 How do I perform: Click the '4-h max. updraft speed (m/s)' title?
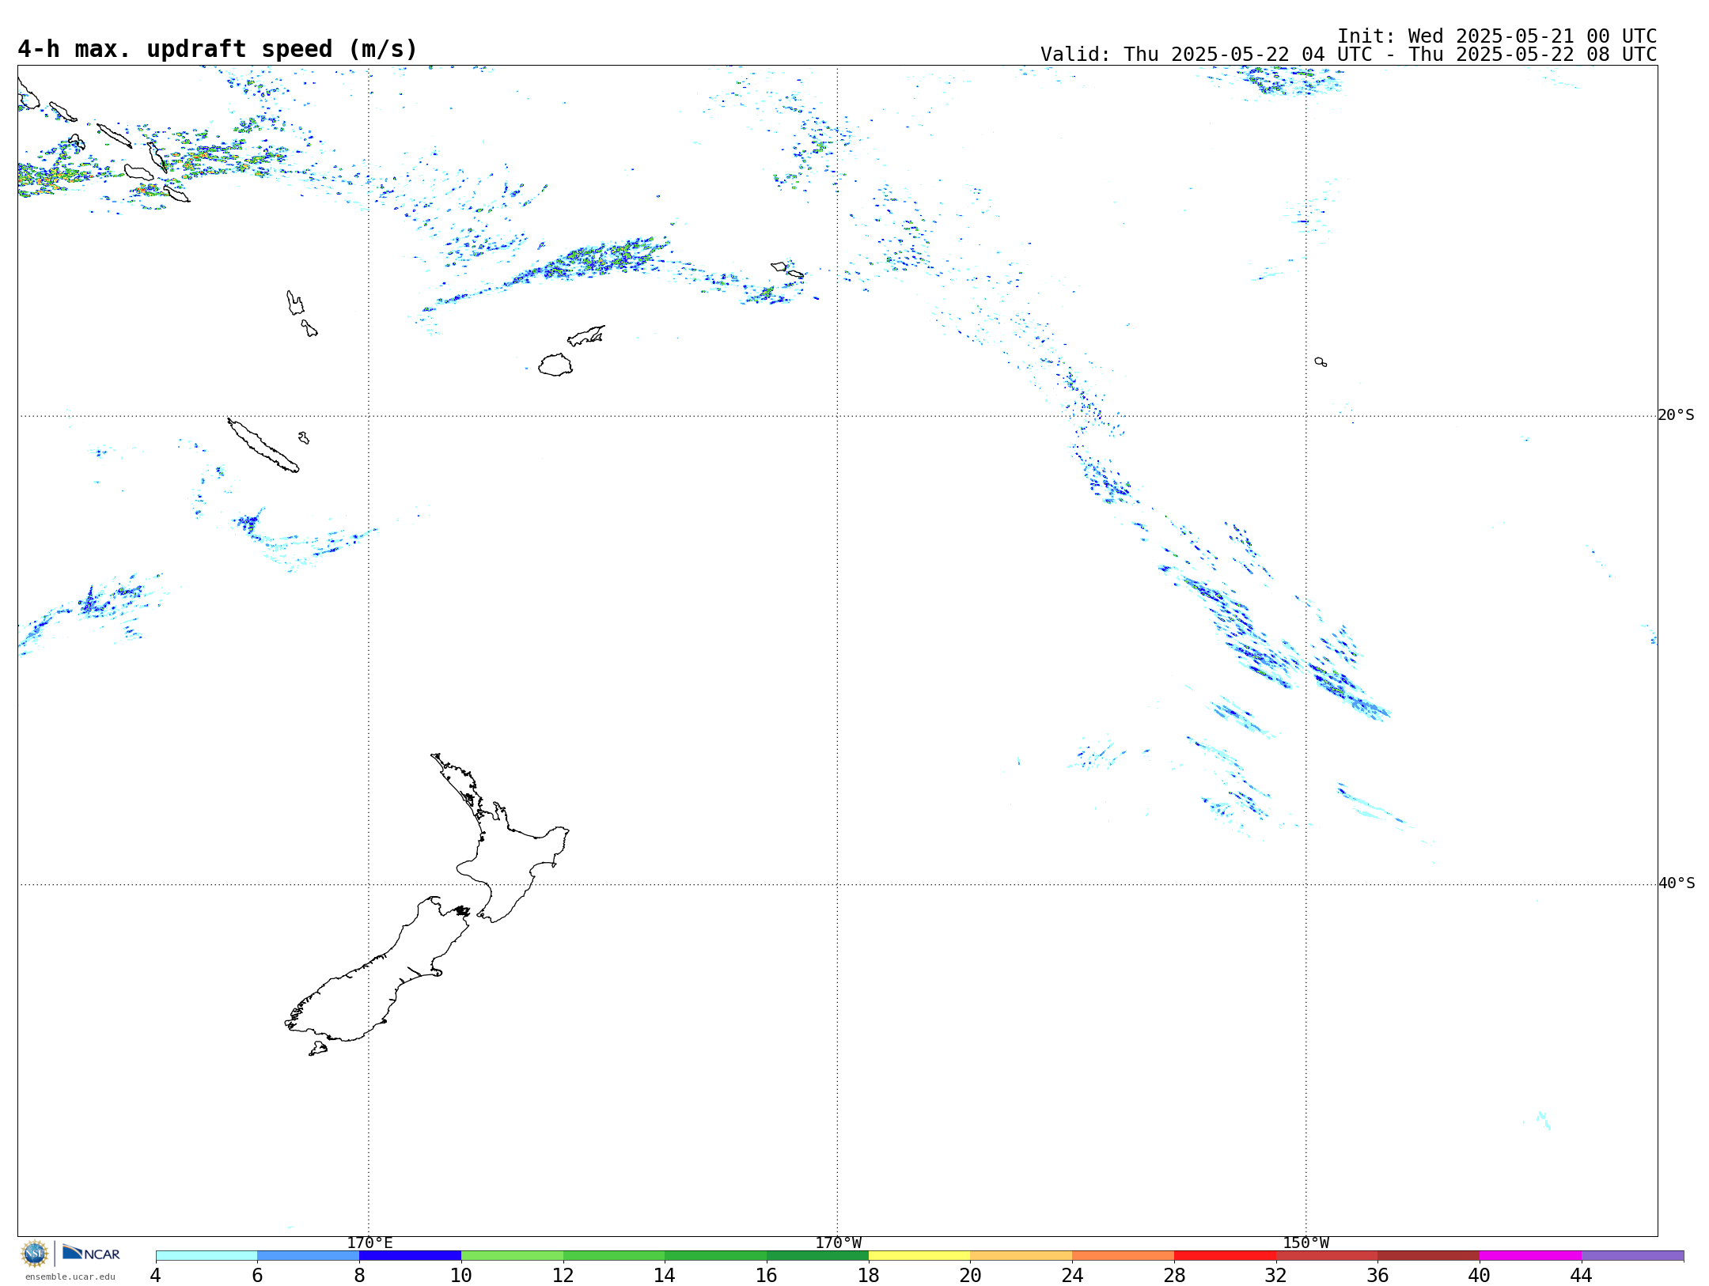pos(218,49)
